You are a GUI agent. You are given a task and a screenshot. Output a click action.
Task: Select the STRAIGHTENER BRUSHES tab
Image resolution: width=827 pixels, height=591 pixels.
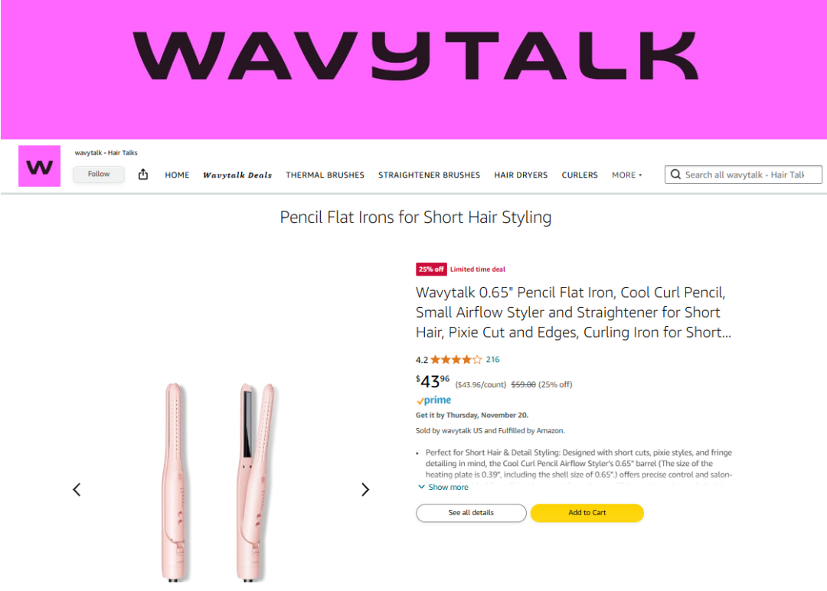429,175
